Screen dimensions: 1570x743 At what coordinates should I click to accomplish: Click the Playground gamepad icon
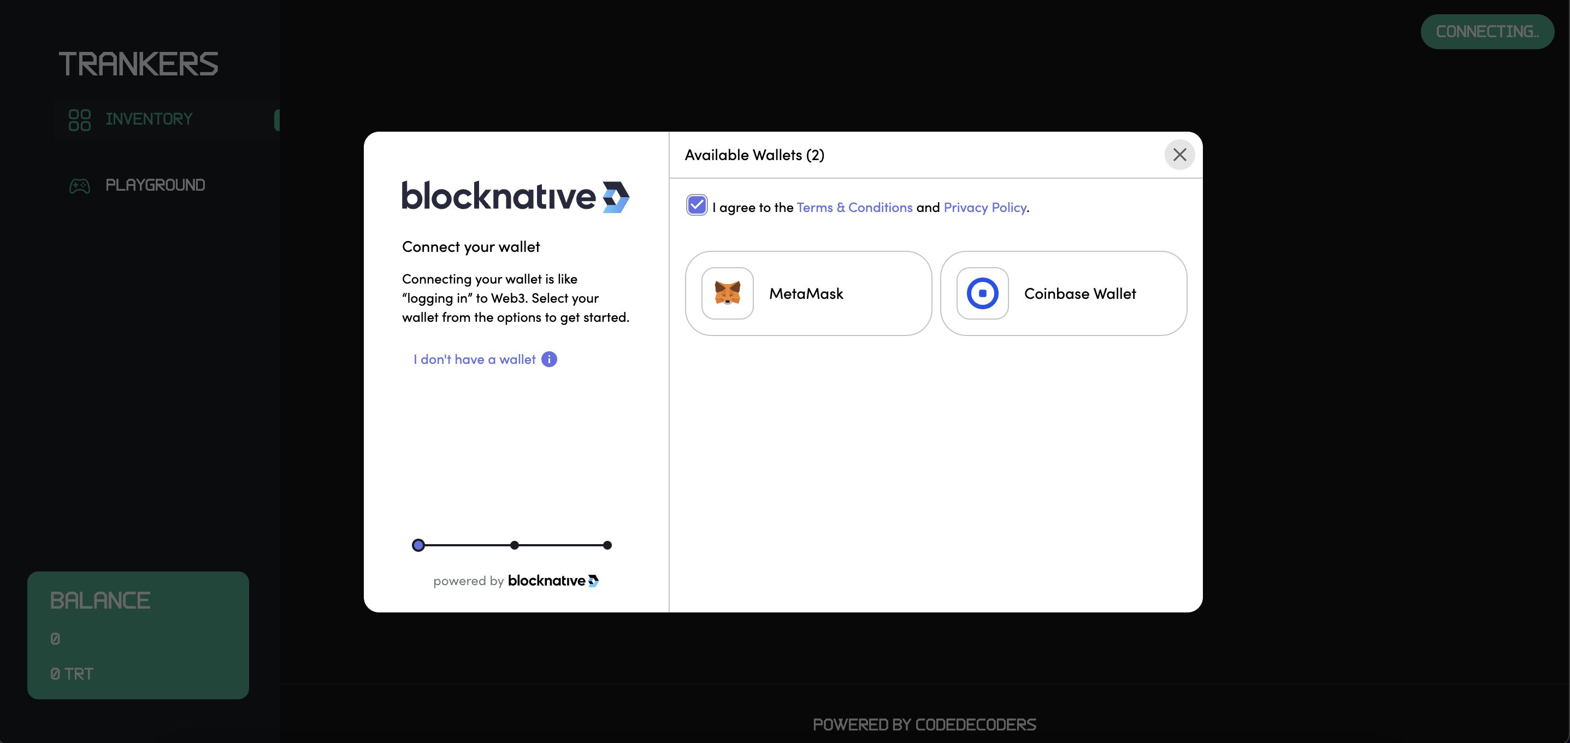click(79, 185)
